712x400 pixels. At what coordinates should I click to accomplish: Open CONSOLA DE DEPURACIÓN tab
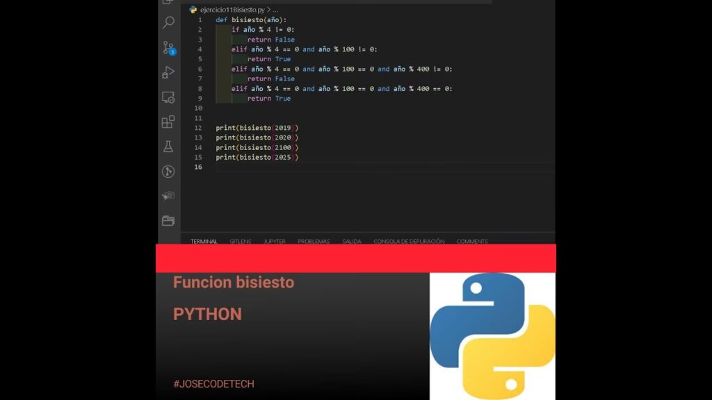pos(409,241)
